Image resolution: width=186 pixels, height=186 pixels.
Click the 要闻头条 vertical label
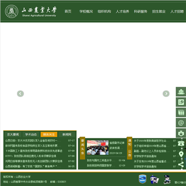83,148
